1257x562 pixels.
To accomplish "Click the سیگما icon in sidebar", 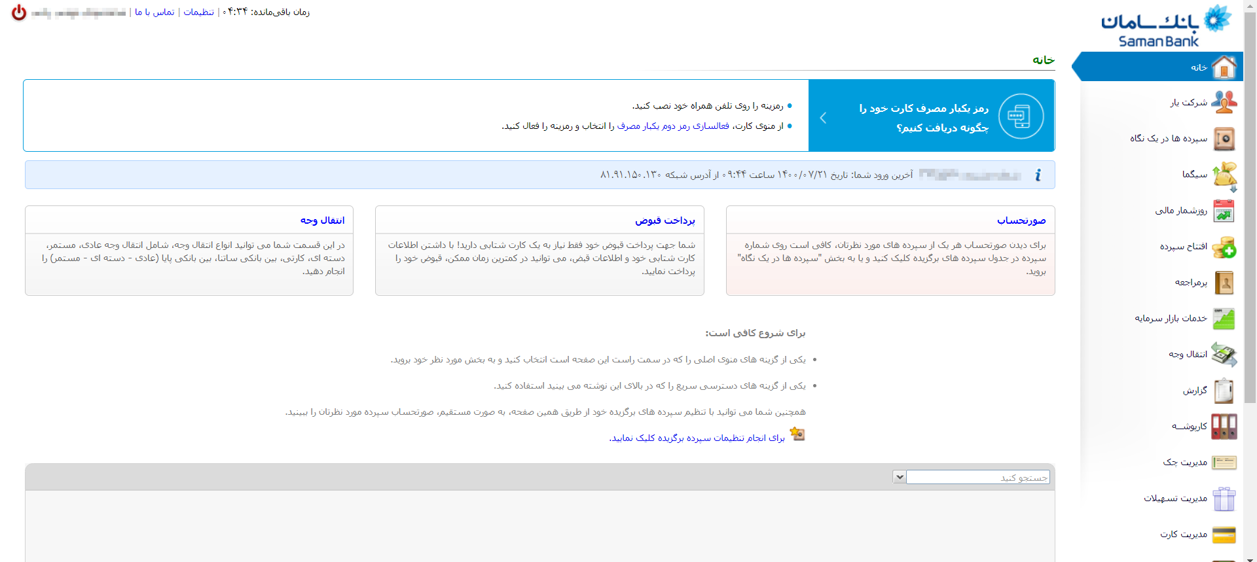I will (x=1224, y=175).
